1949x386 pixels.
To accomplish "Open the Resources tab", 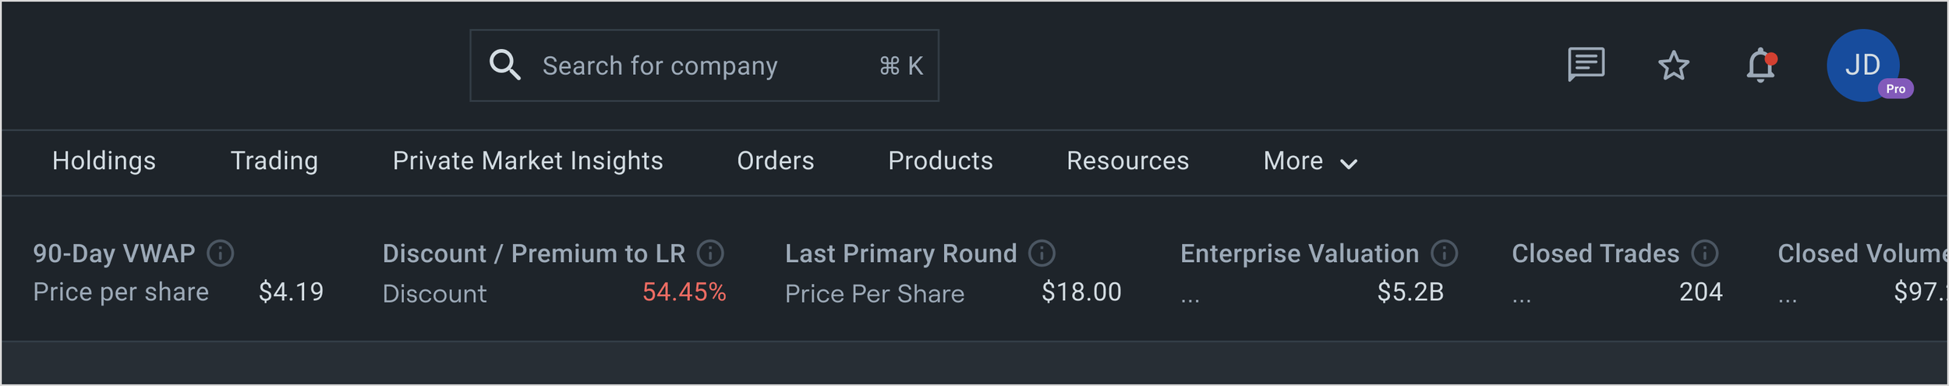I will 1127,161.
